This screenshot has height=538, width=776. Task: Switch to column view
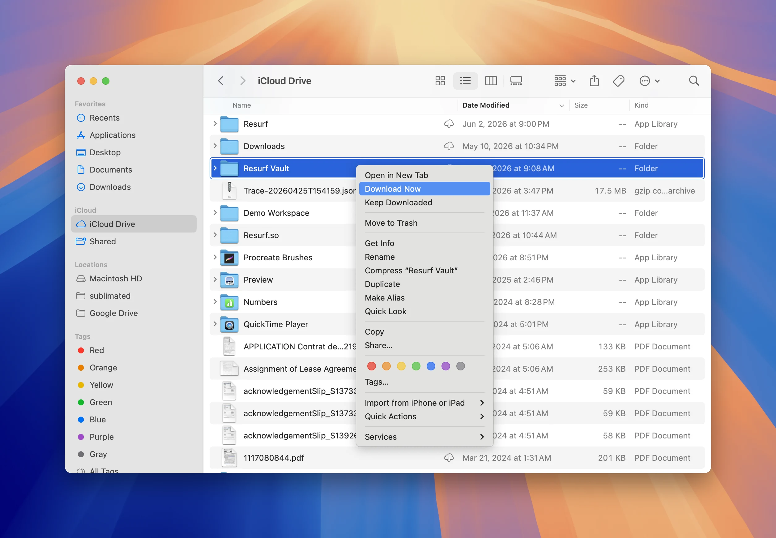(491, 81)
